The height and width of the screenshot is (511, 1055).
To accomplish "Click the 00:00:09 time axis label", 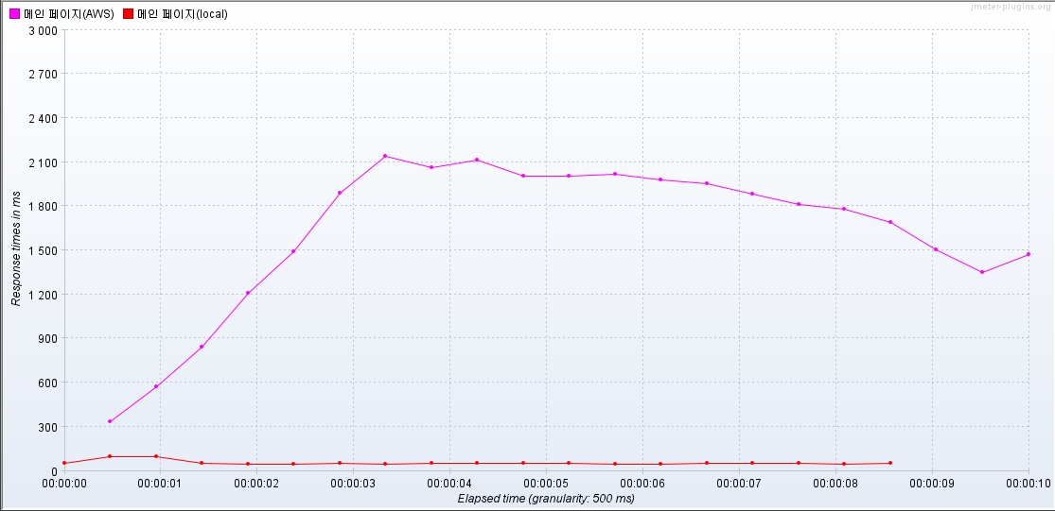I will click(x=933, y=484).
